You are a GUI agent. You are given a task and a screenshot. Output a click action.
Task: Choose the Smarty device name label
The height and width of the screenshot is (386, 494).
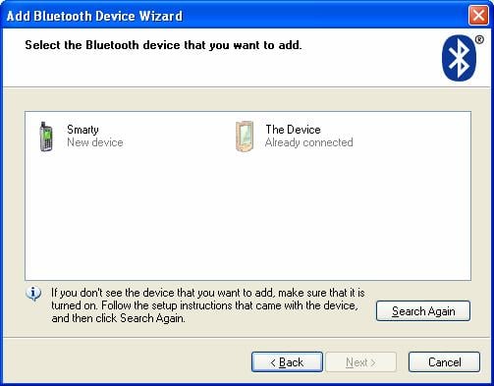tap(82, 130)
